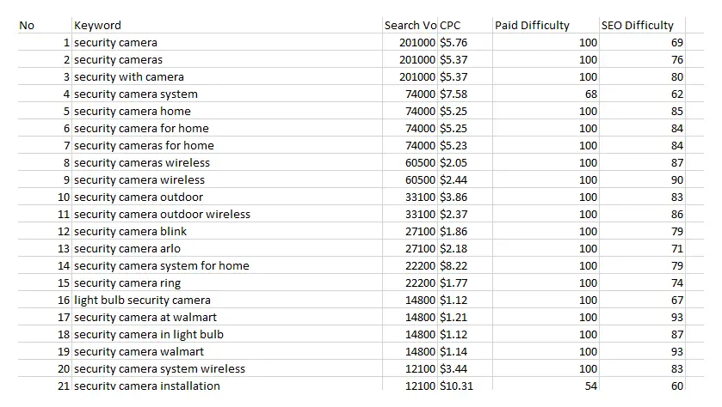Select 'security camera outdoor wireless' cell
The height and width of the screenshot is (407, 722).
(227, 214)
